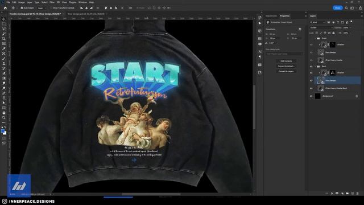The height and width of the screenshot is (205, 364).
Task: Click the background color swatch
Action: [x=5, y=133]
